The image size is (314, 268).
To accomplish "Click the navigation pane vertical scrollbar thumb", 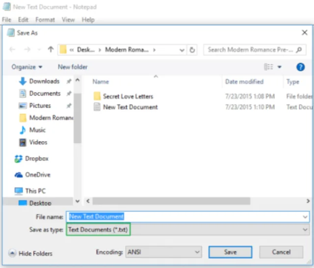I will point(78,119).
